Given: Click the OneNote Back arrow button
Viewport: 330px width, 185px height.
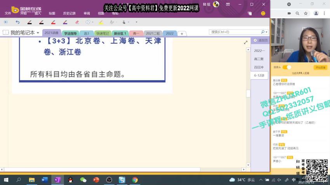Looking at the screenshot, I should (x=6, y=22).
